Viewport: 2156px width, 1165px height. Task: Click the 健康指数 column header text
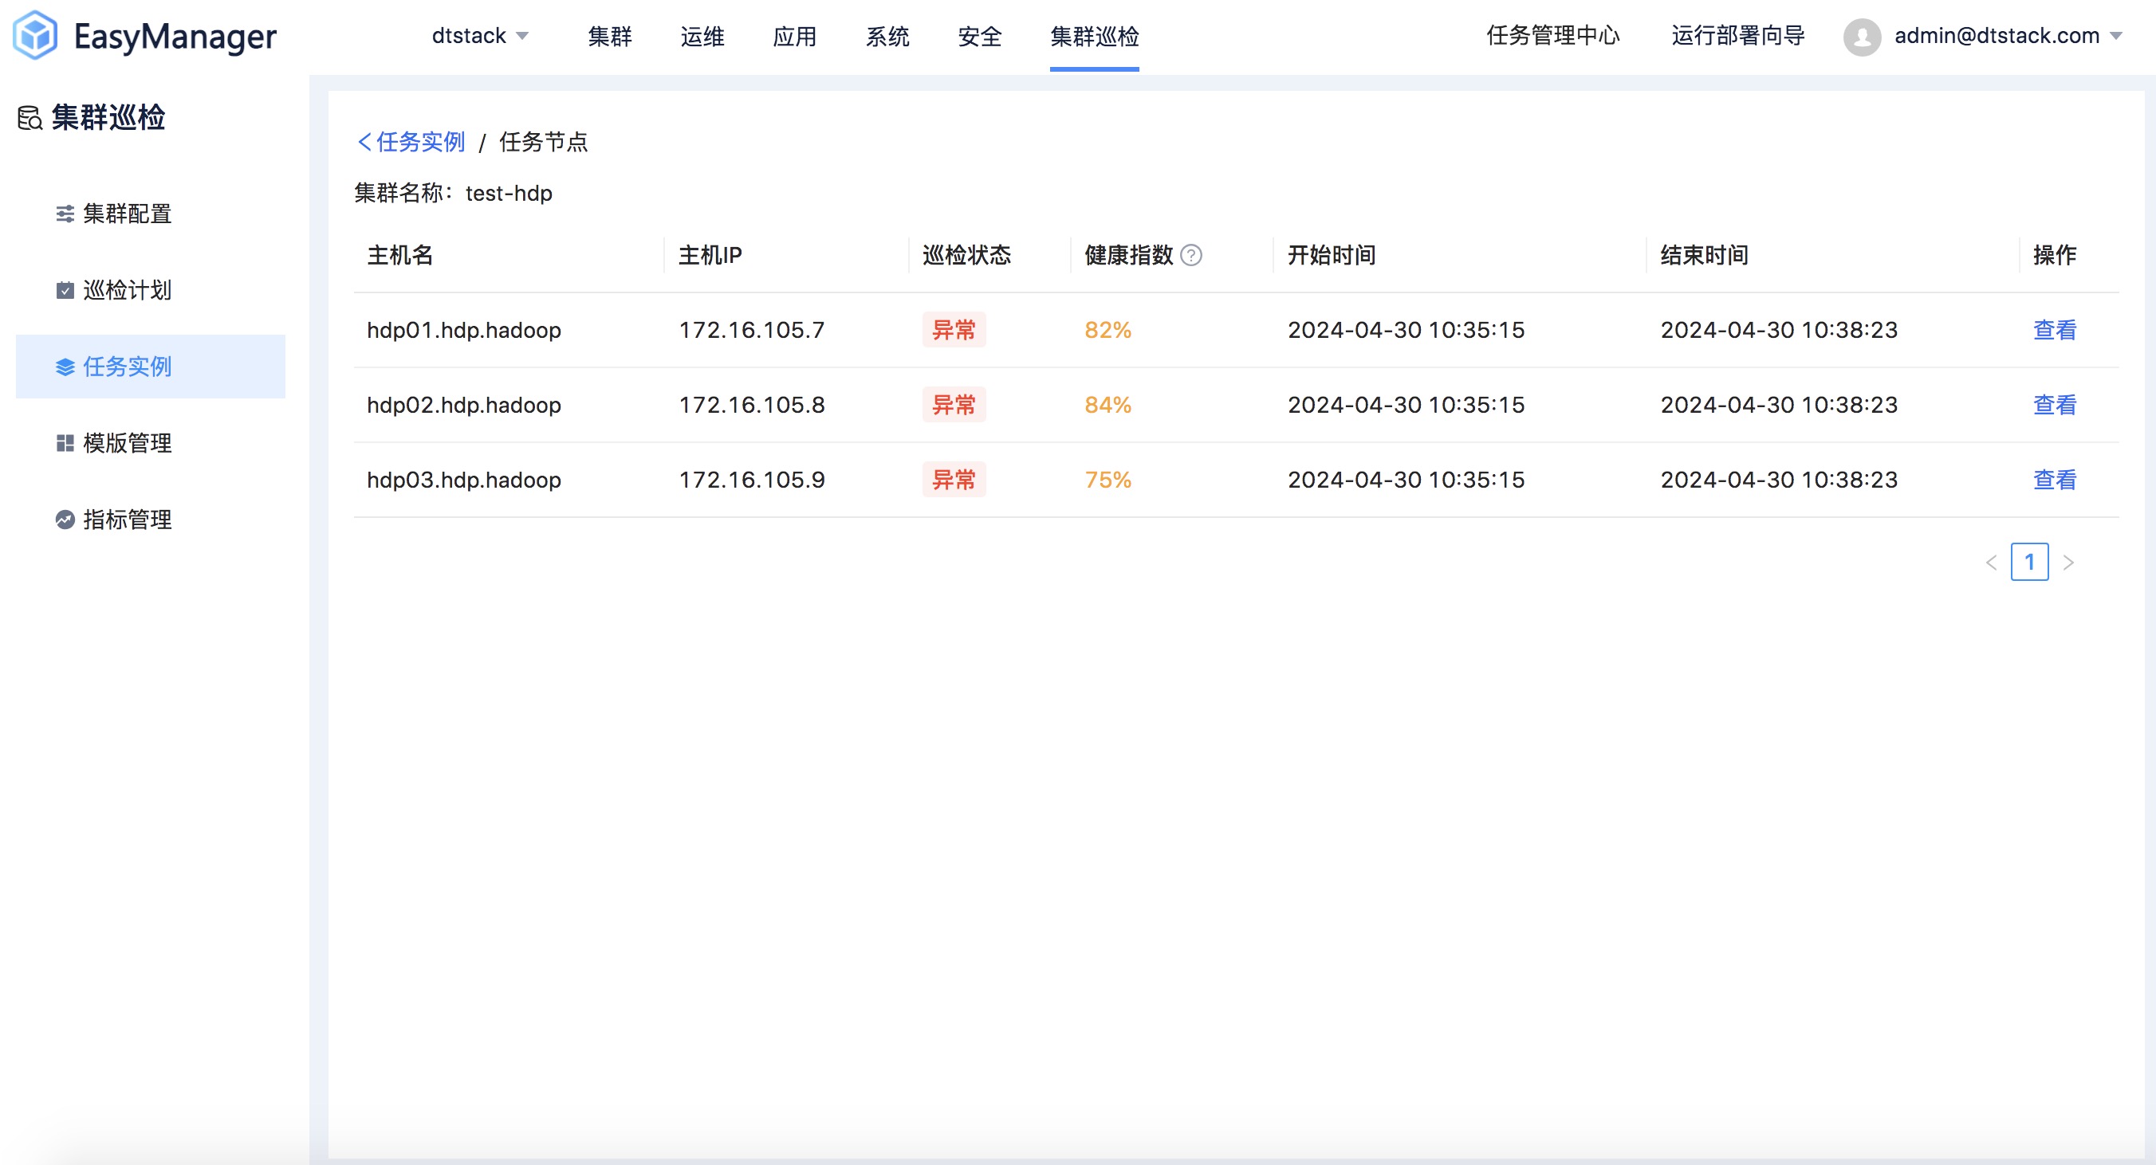pos(1128,255)
